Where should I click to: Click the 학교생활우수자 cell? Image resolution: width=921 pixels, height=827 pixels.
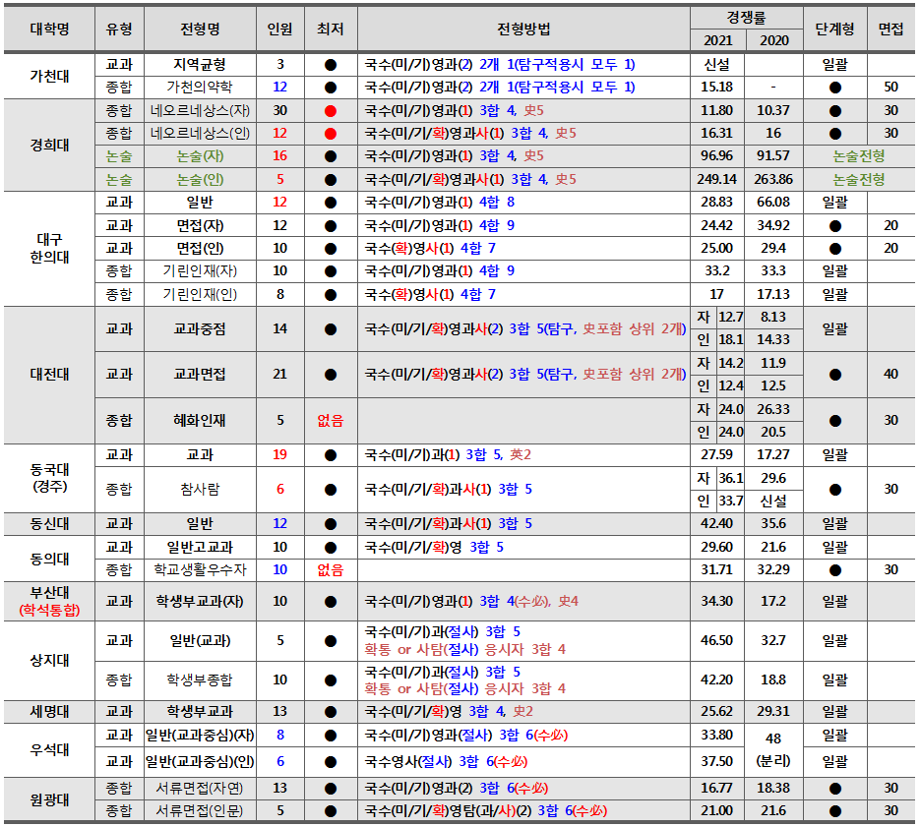pyautogui.click(x=200, y=570)
